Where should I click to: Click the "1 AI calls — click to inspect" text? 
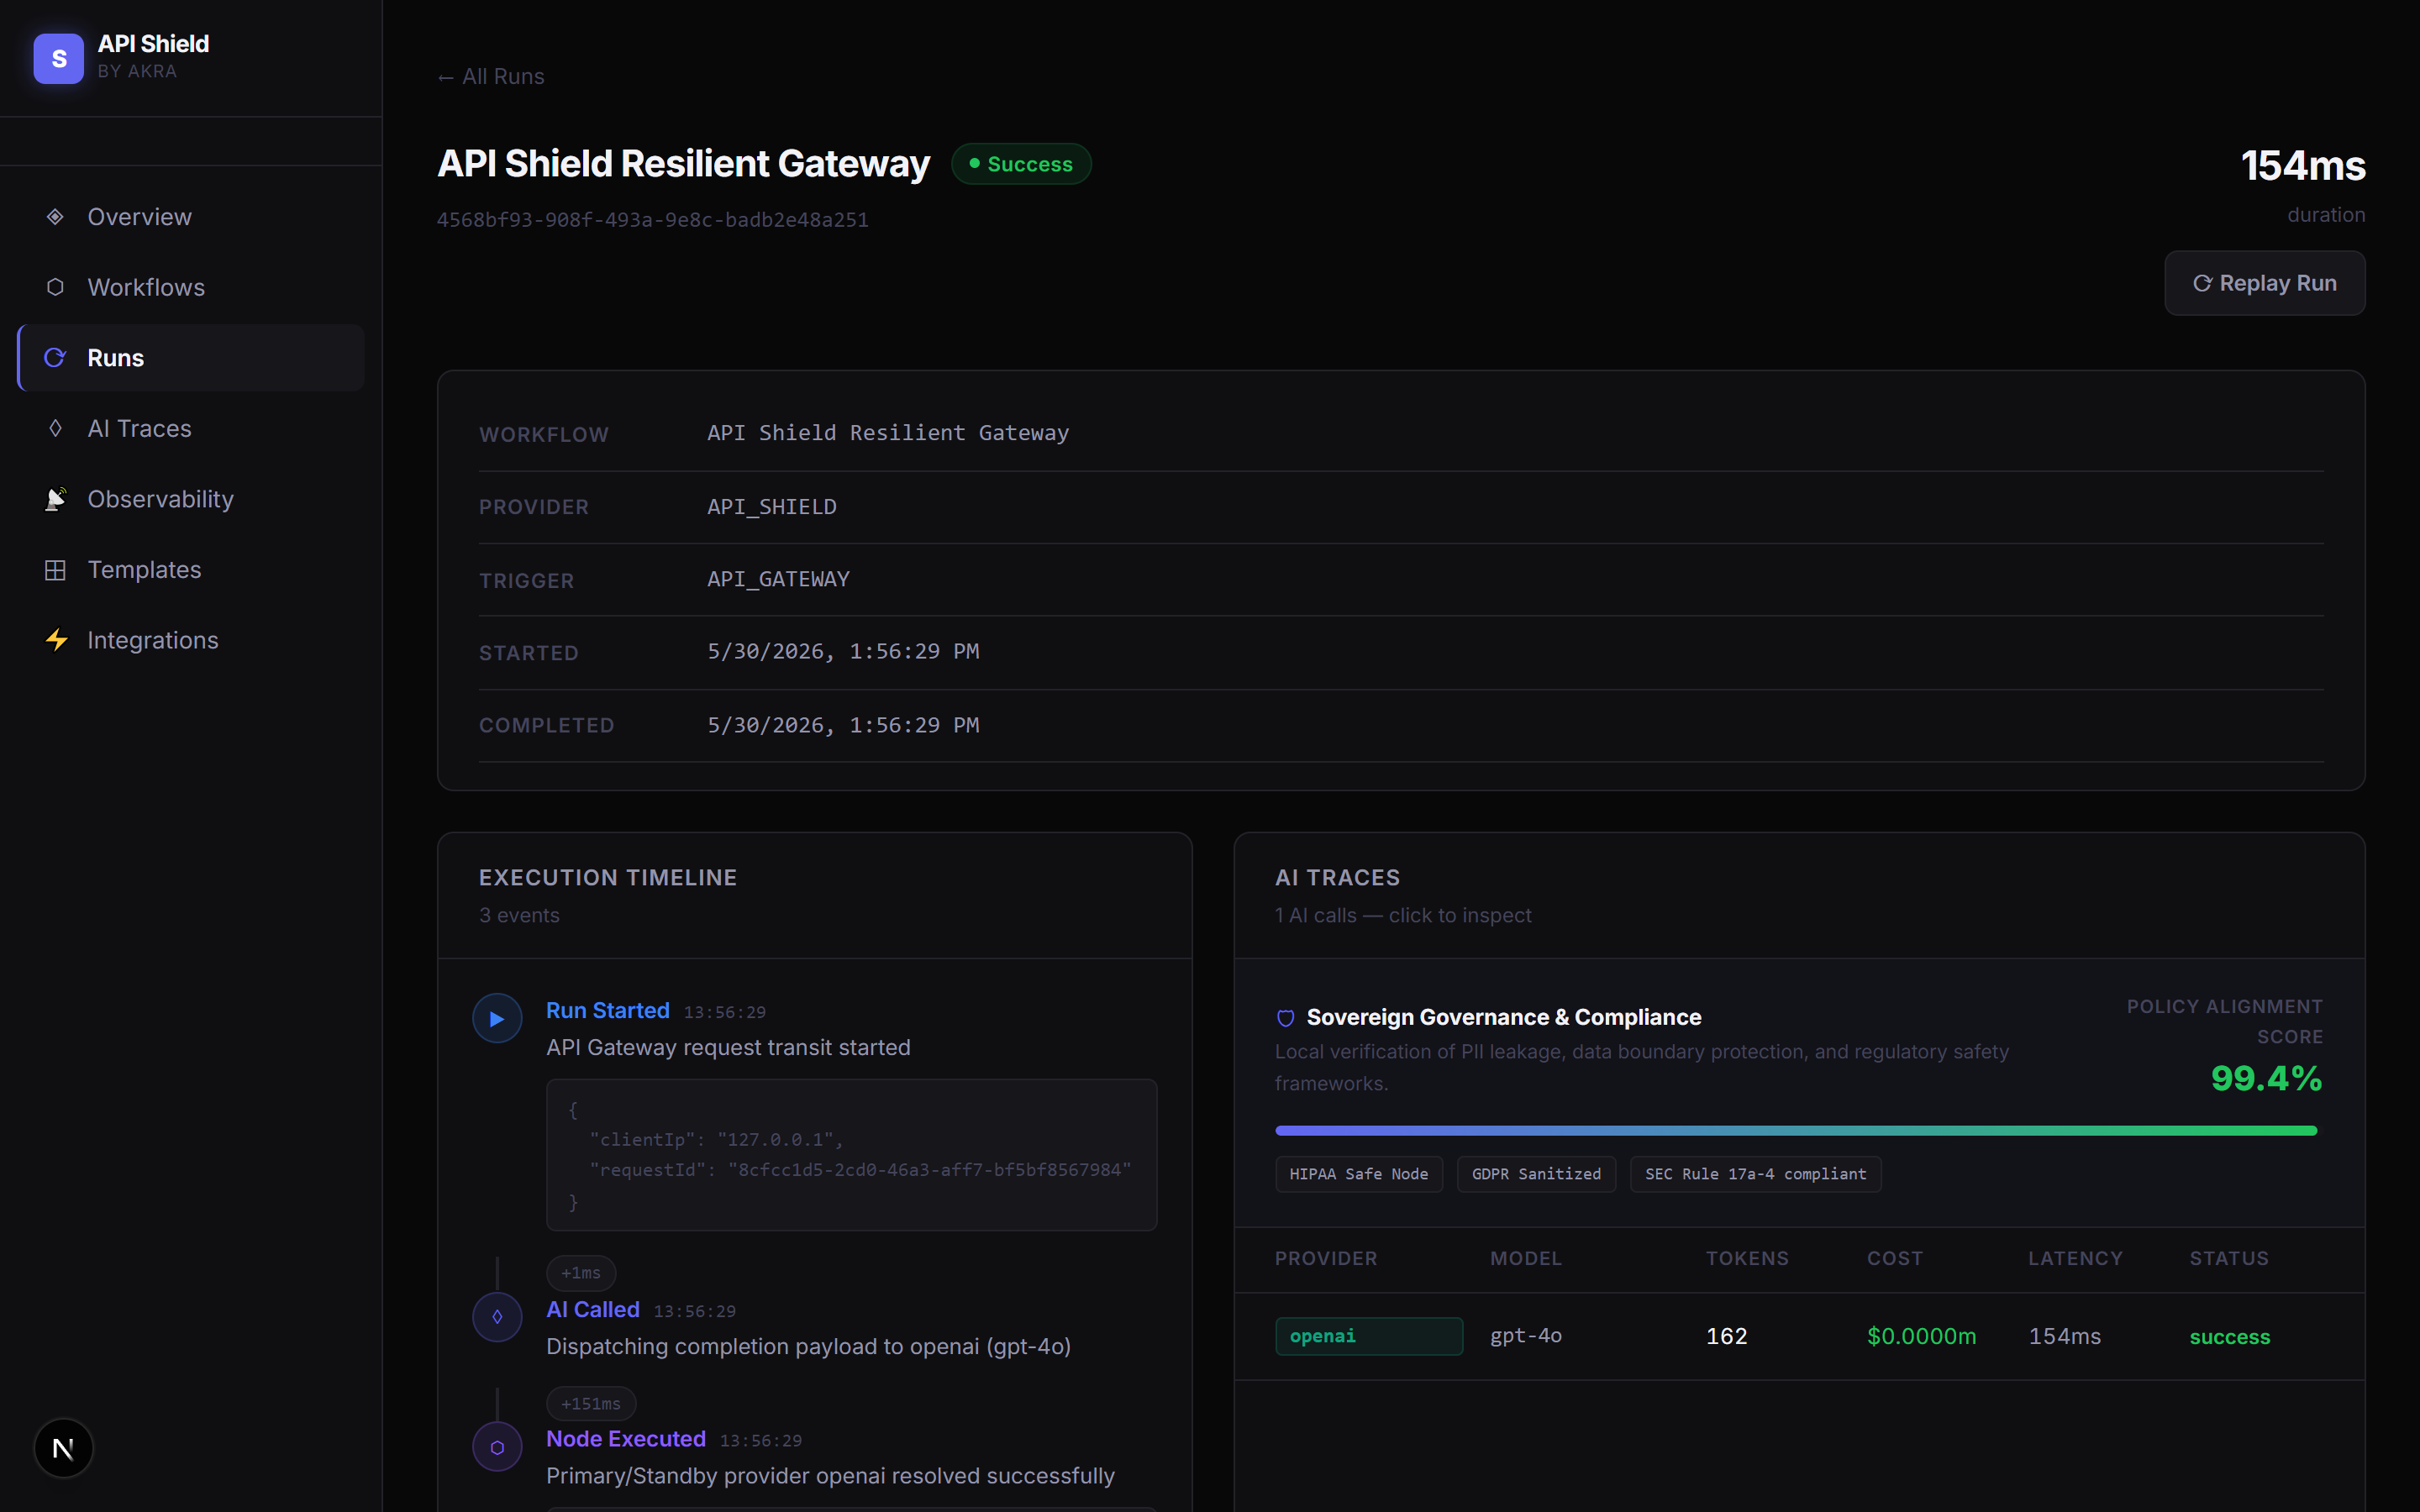(x=1403, y=916)
